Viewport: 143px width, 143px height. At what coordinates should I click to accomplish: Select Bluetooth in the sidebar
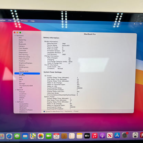coord(22,44)
